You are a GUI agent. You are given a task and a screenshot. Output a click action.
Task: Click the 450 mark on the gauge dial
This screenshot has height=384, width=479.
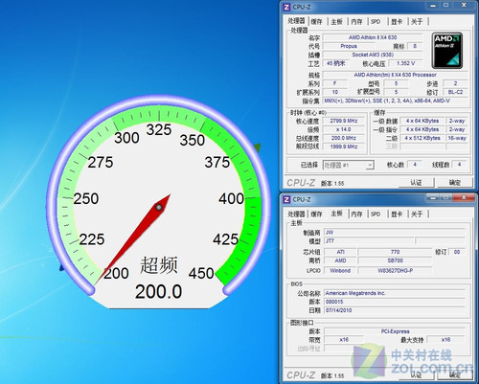click(201, 273)
